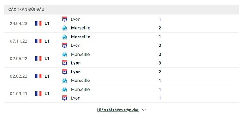Click Marseille crest in 07.11.22 match
The image size is (242, 115).
coord(64,37)
